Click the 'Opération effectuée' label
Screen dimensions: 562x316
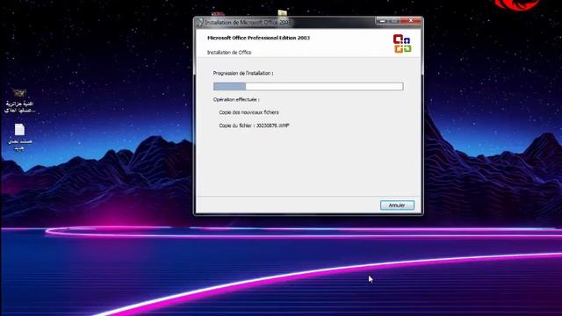coord(236,99)
